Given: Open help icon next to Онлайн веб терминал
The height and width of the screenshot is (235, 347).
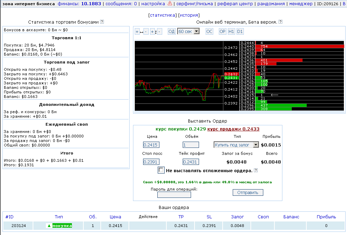Looking at the screenshot, I should pyautogui.click(x=280, y=22).
